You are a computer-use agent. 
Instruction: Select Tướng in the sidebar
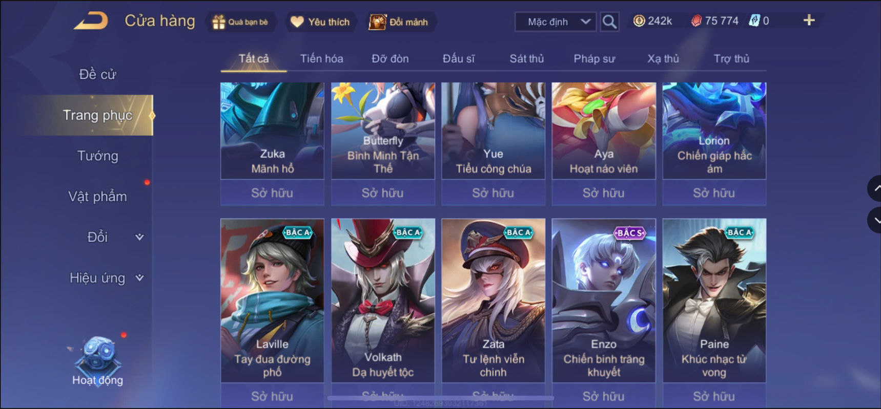pos(97,156)
